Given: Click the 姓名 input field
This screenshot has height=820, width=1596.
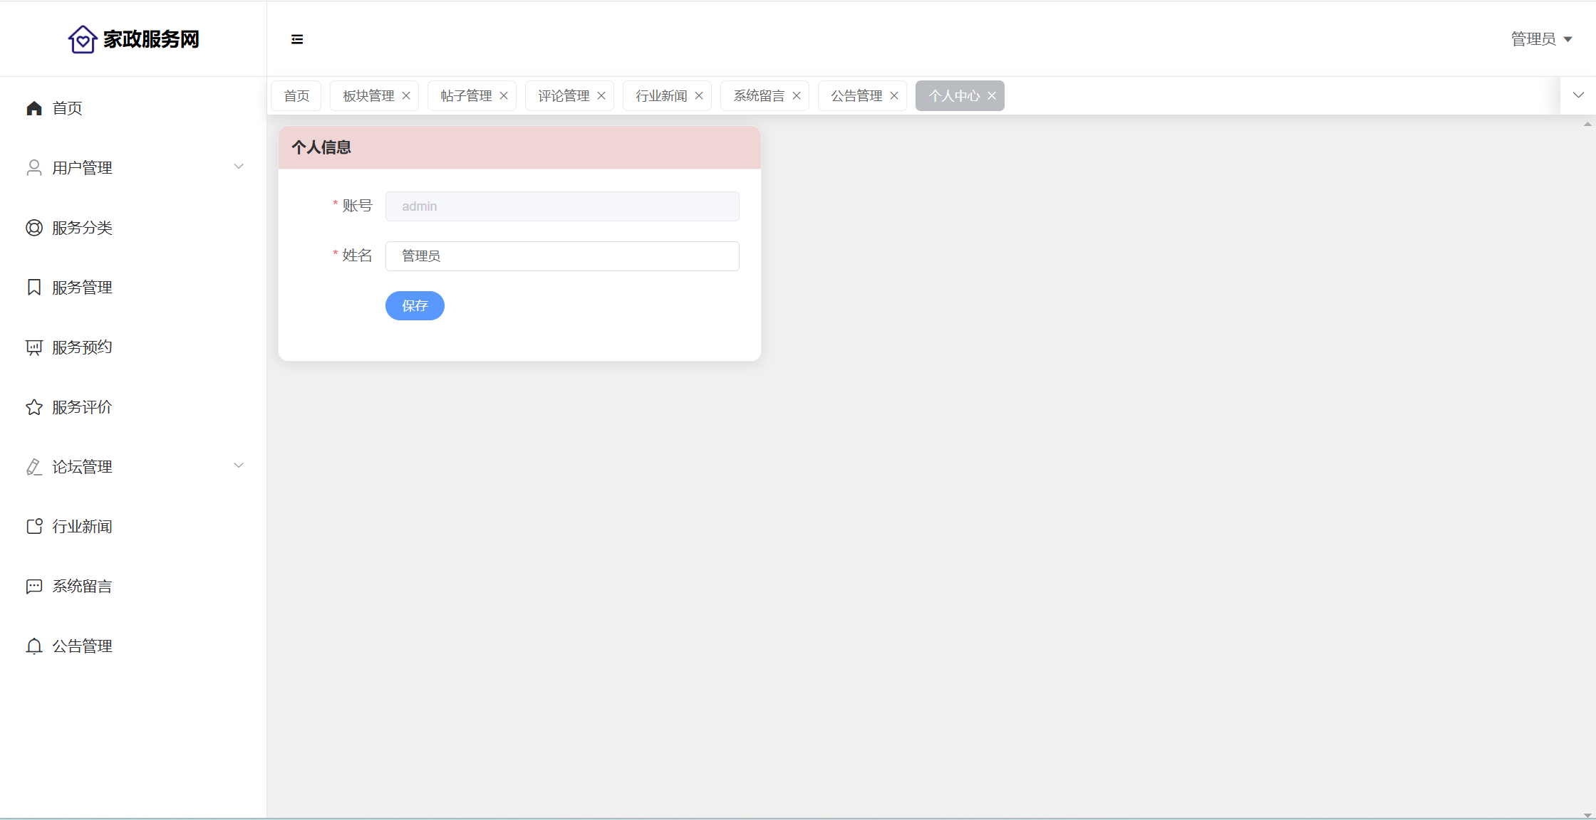Looking at the screenshot, I should click(x=562, y=256).
